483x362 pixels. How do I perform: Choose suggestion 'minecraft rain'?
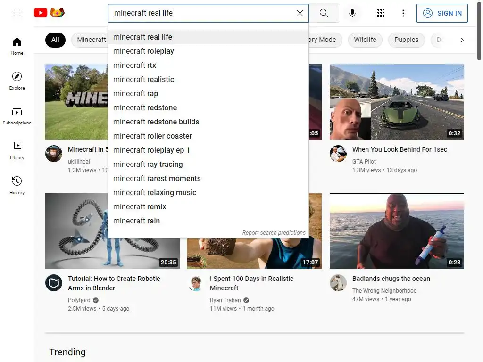pyautogui.click(x=208, y=221)
